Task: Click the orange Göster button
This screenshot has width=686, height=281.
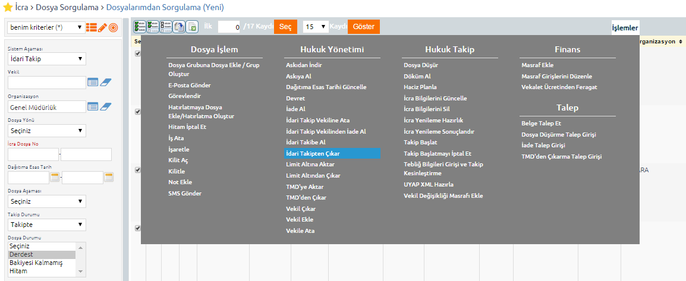Action: pos(364,27)
